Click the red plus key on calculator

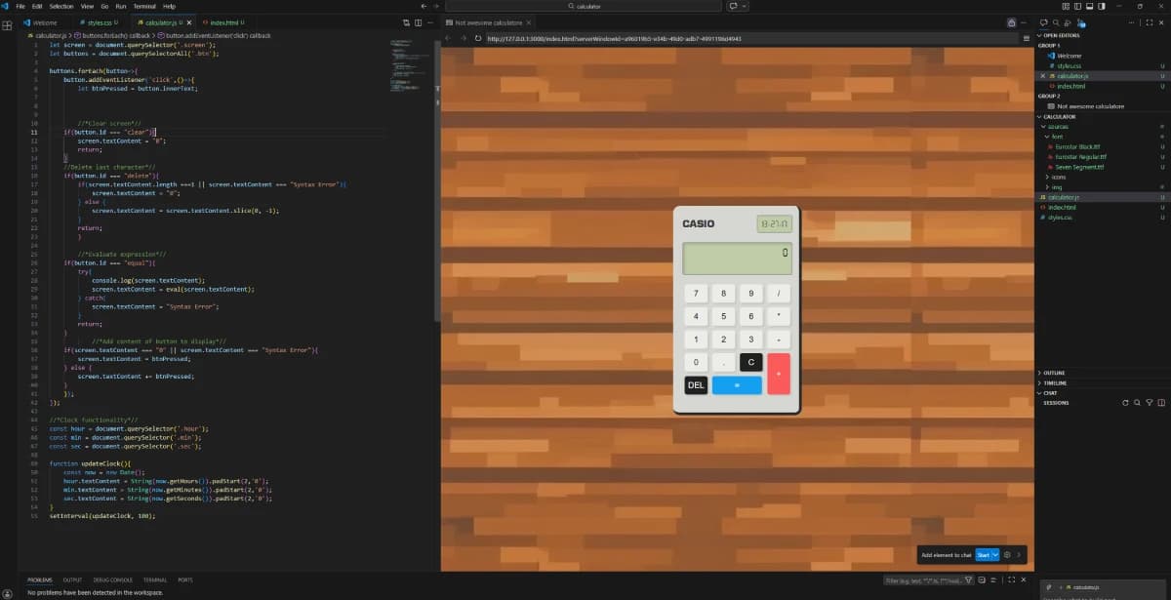[779, 374]
